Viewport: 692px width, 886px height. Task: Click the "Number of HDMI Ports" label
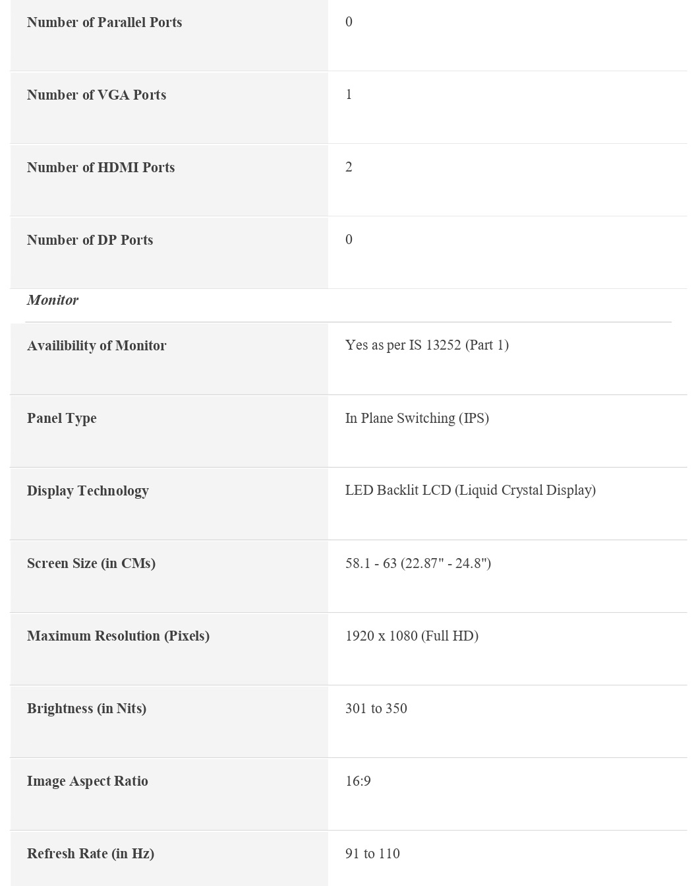pos(101,168)
